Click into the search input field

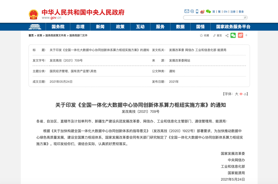(x=213, y=17)
